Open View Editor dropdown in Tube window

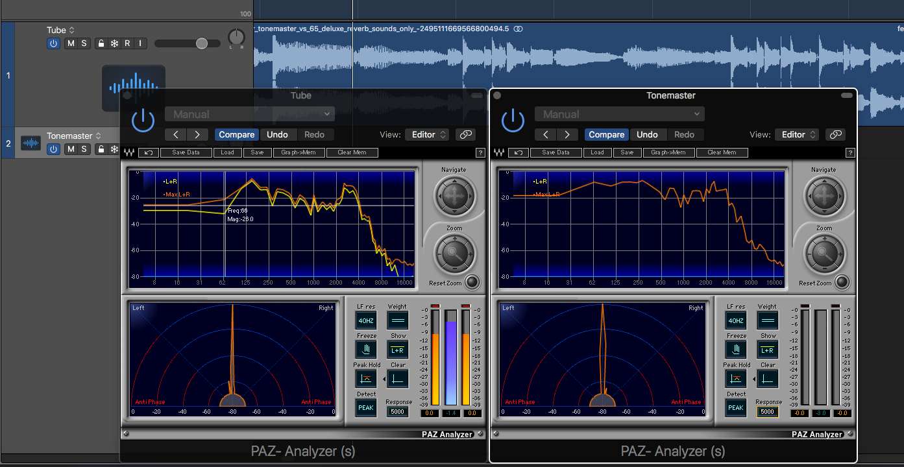coord(427,134)
